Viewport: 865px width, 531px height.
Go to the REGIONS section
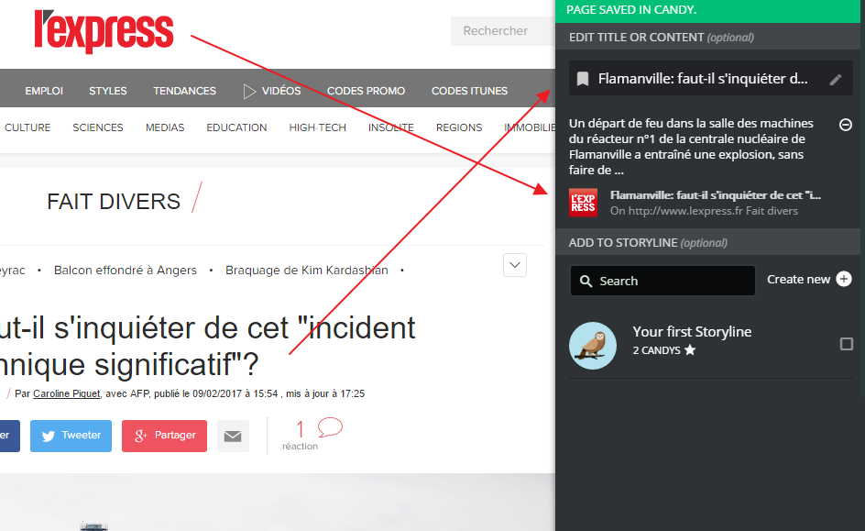459,127
